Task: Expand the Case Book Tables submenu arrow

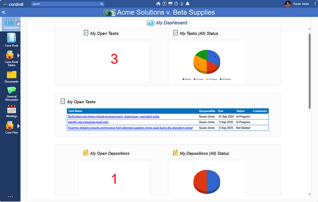Action: coord(18,55)
